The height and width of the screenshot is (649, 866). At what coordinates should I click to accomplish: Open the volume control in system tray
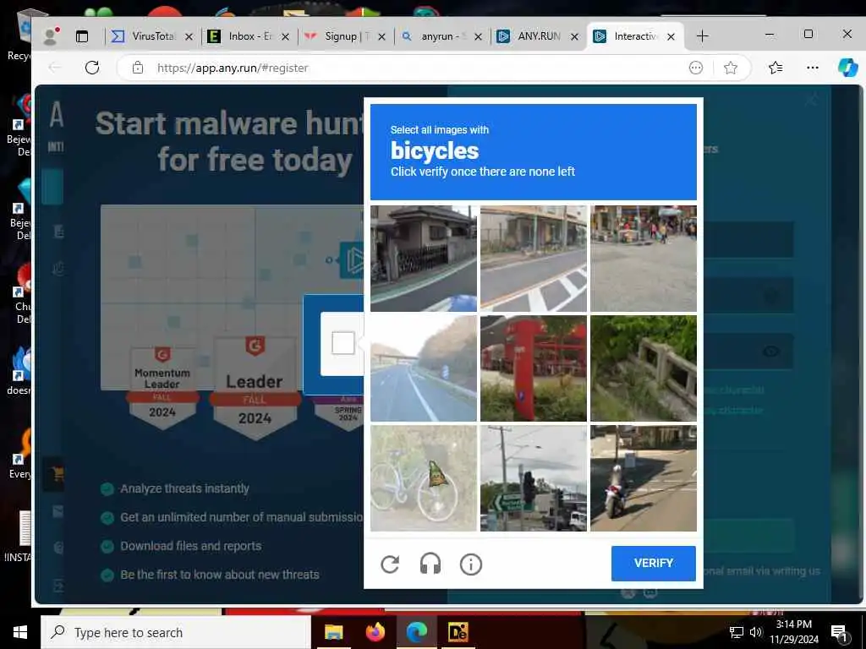[755, 632]
